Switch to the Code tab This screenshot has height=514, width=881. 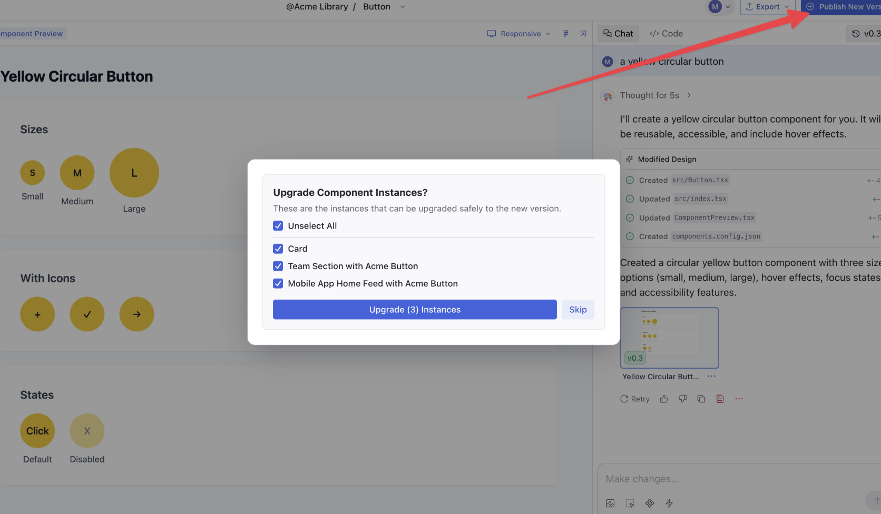666,34
